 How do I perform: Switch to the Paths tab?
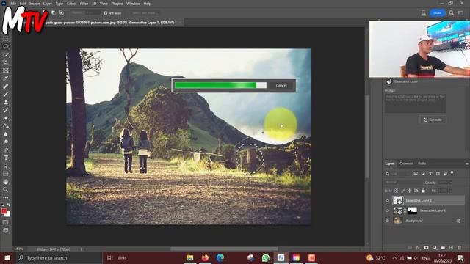[x=422, y=164]
